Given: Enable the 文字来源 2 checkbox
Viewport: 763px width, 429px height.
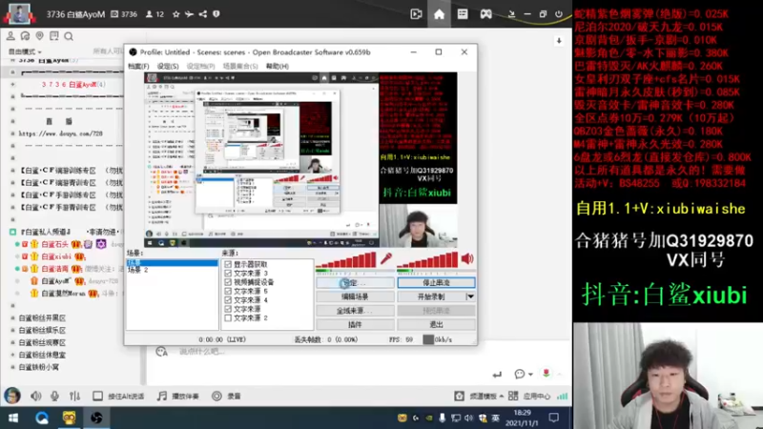Looking at the screenshot, I should click(x=228, y=317).
